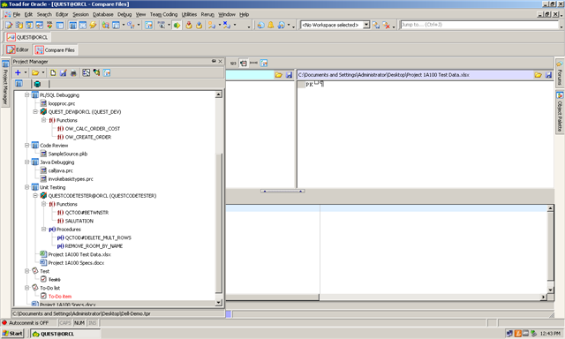This screenshot has width=565, height=339.
Task: Click the clock in system tray
Action: point(550,334)
